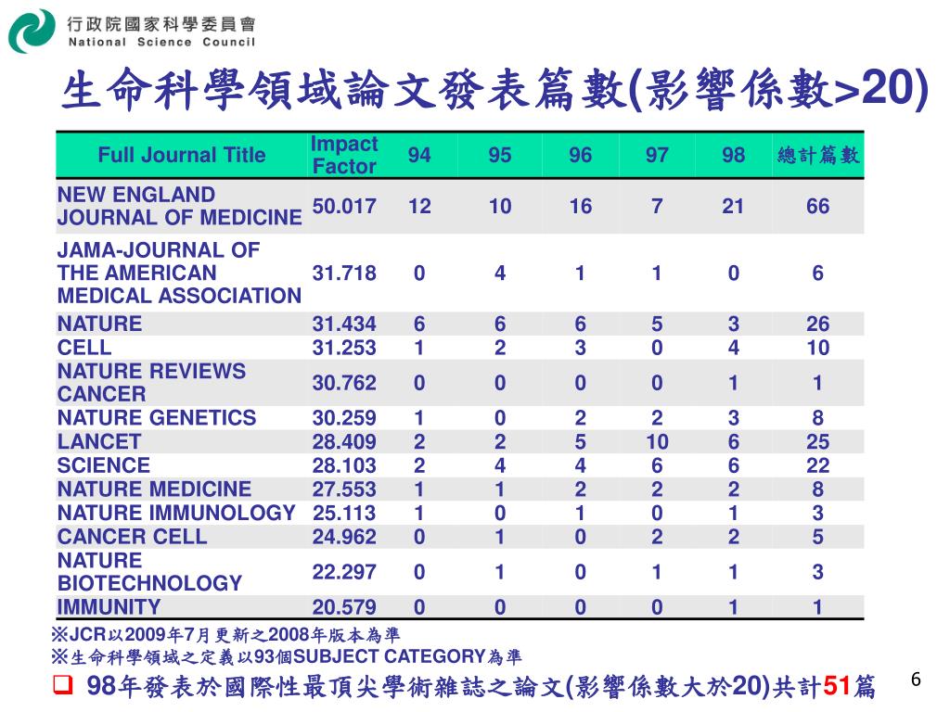950x712 pixels.
Task: Select 'JAMA-JOURNAL OF THE AMERICAN MEDICAL ASSOCIATION' title
Action: 179,273
